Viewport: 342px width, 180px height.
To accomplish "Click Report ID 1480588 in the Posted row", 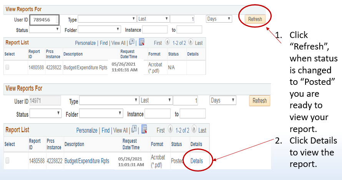I will pyautogui.click(x=37, y=161).
